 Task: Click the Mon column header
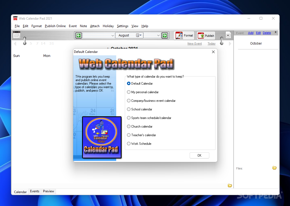[x=47, y=56]
